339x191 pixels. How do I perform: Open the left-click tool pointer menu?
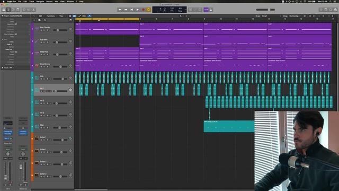[181, 16]
